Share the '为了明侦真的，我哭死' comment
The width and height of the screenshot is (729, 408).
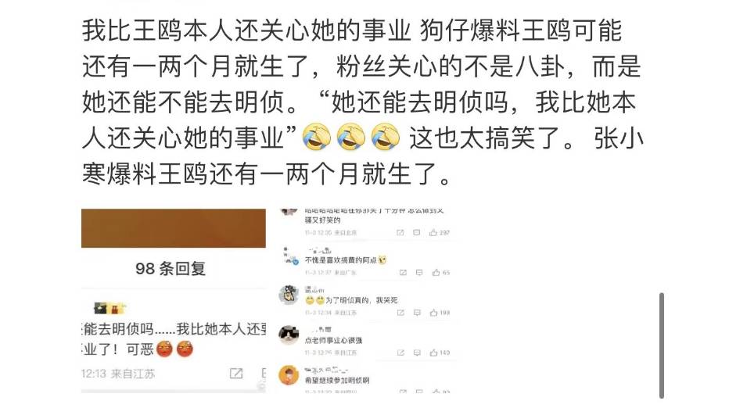[x=400, y=313]
